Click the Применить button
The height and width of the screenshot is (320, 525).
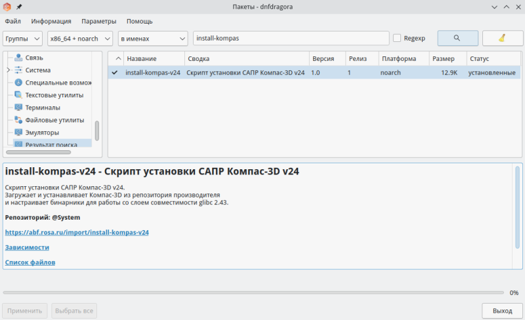(25, 311)
